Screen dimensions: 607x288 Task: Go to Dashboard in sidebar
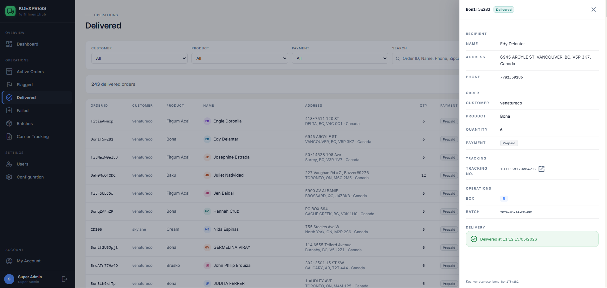point(37,44)
